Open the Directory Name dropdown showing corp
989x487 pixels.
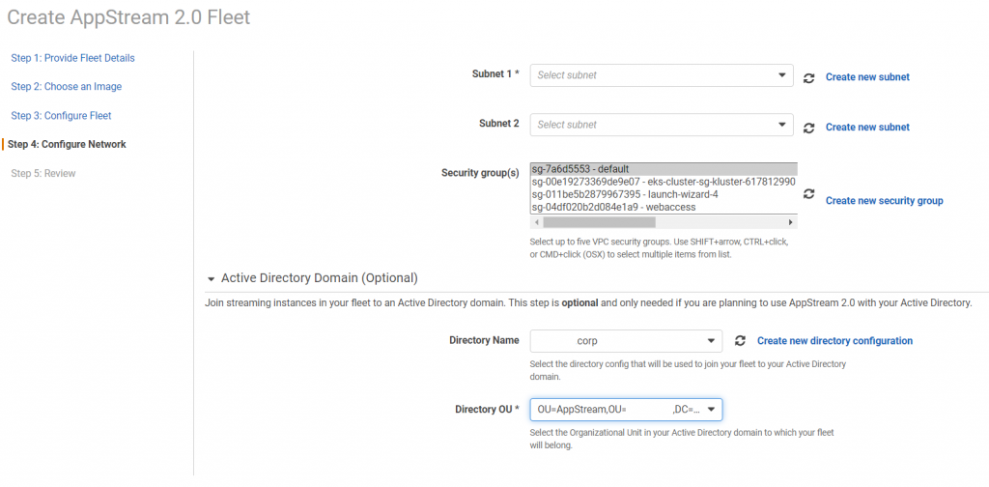626,341
